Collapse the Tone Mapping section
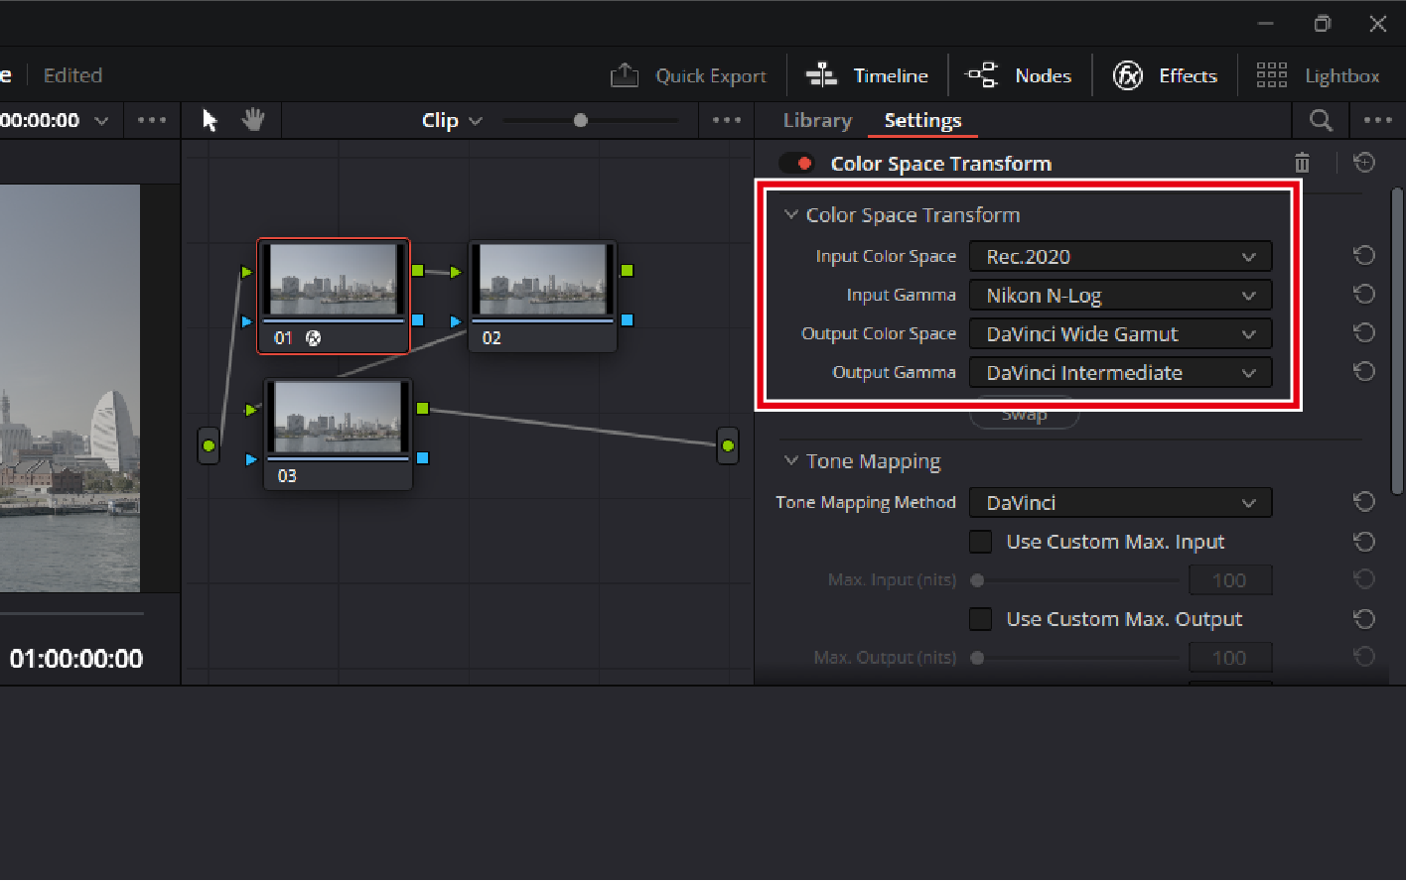1408x881 pixels. tap(791, 461)
